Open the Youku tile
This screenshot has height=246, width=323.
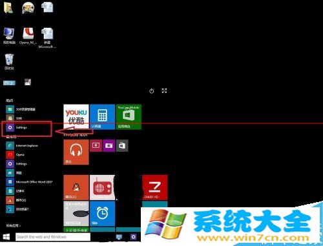tap(76, 117)
